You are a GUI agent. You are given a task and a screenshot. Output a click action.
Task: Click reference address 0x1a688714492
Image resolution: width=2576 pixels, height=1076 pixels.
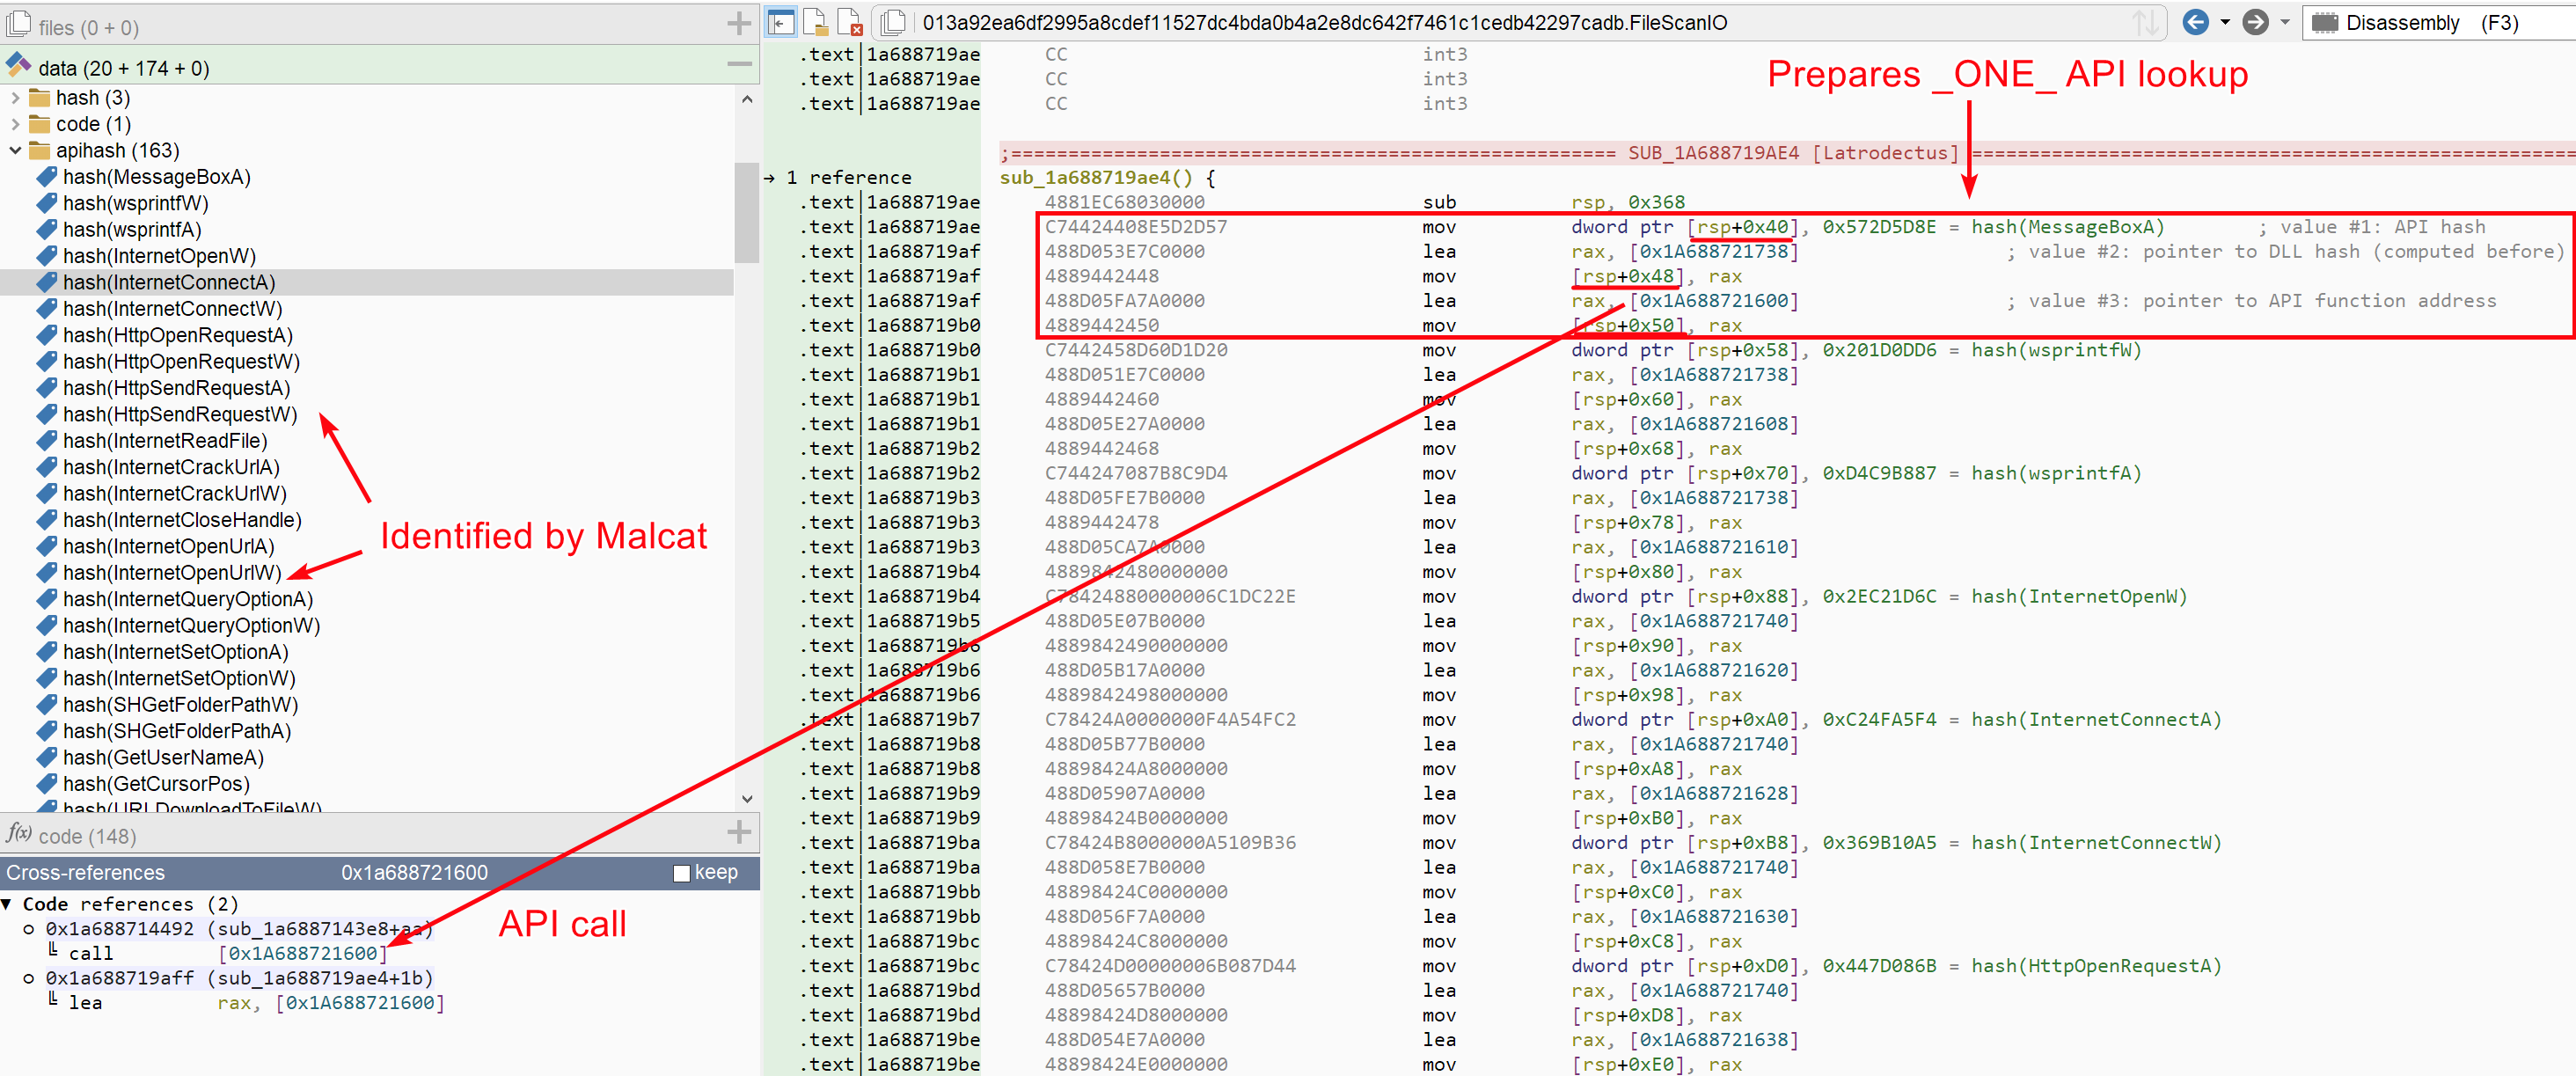pos(119,928)
